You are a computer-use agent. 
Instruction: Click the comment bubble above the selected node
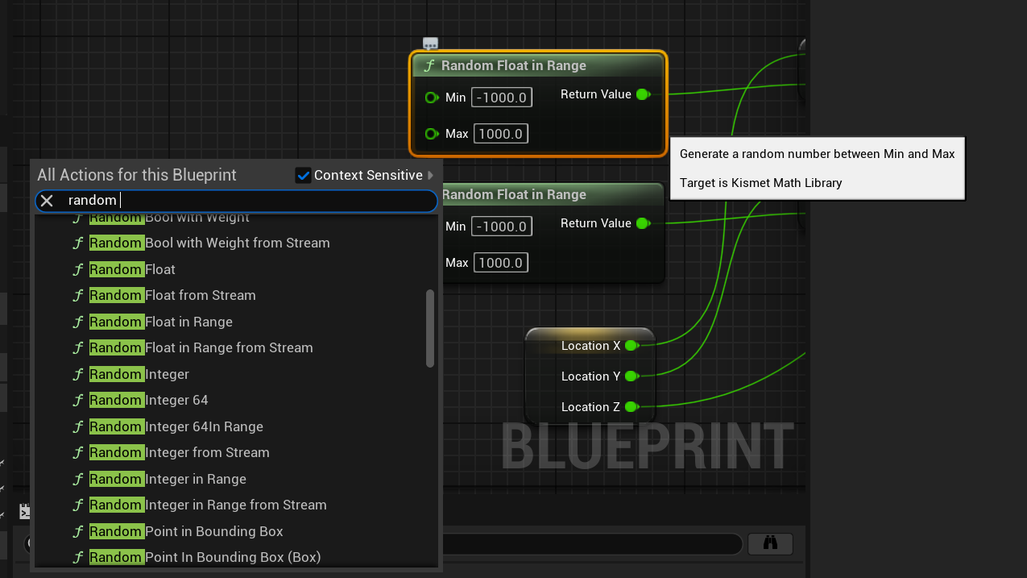(430, 44)
